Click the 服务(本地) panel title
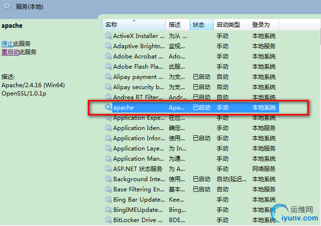This screenshot has width=321, height=226. point(30,7)
